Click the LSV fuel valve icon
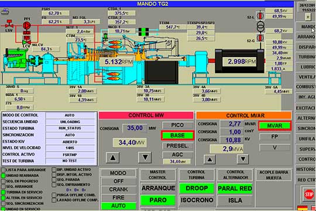The width and height of the screenshot is (316, 211). (9, 24)
